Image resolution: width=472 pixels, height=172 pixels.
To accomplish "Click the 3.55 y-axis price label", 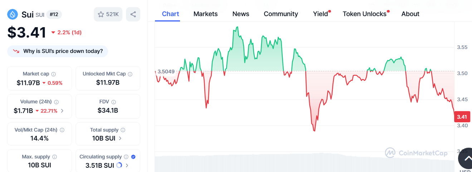I will 462,47.
